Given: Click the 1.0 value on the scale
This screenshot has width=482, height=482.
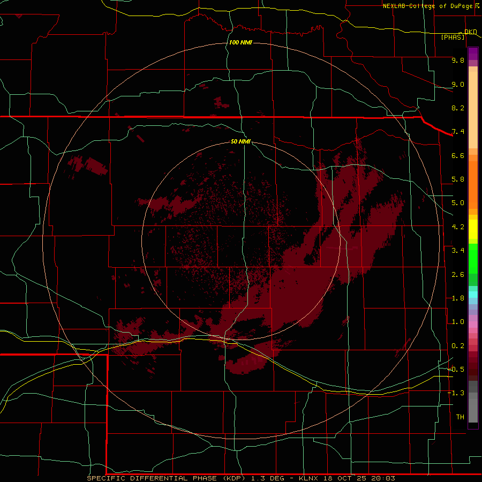Looking at the screenshot, I should (458, 322).
